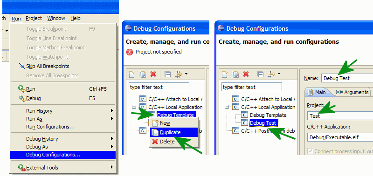Click the bug Debug icon in the menu

(x=22, y=98)
